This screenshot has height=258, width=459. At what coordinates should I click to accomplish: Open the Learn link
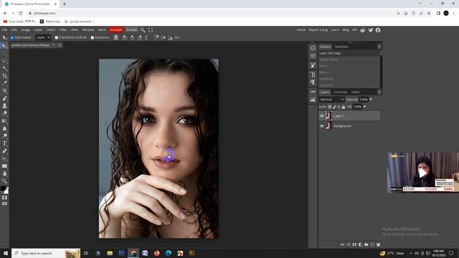pos(335,30)
